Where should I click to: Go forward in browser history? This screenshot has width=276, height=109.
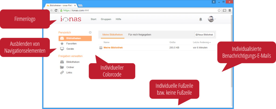[51, 10]
